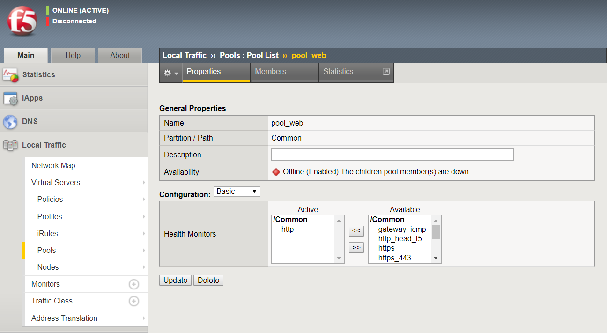This screenshot has height=333, width=607.
Task: Click the F5 logo
Action: tap(22, 21)
